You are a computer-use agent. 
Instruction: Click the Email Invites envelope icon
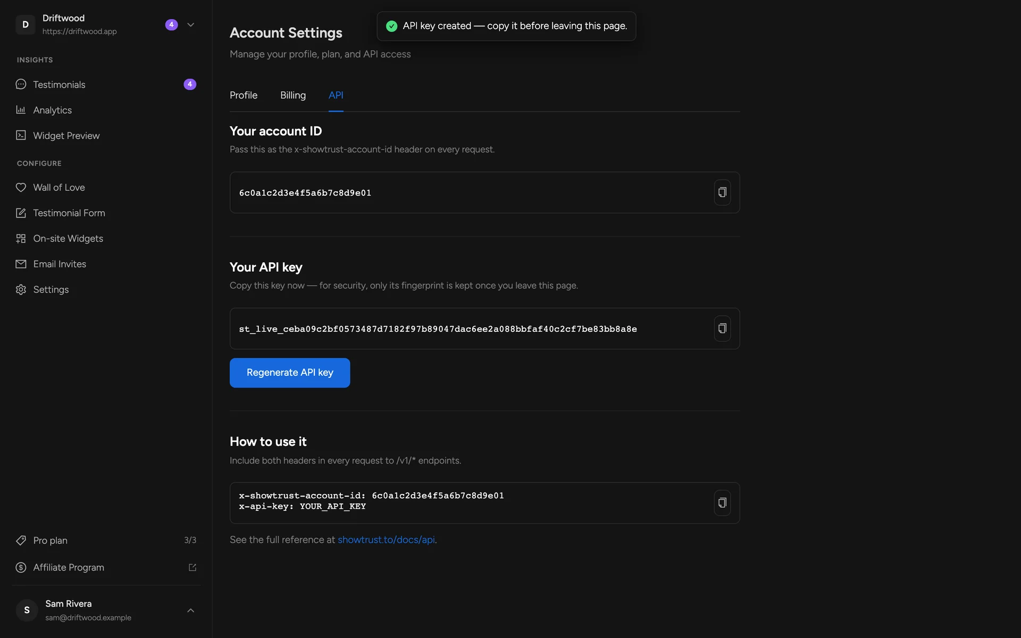[21, 264]
